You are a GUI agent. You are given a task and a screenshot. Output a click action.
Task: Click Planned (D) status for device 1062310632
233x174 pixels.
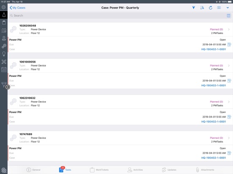(217, 102)
